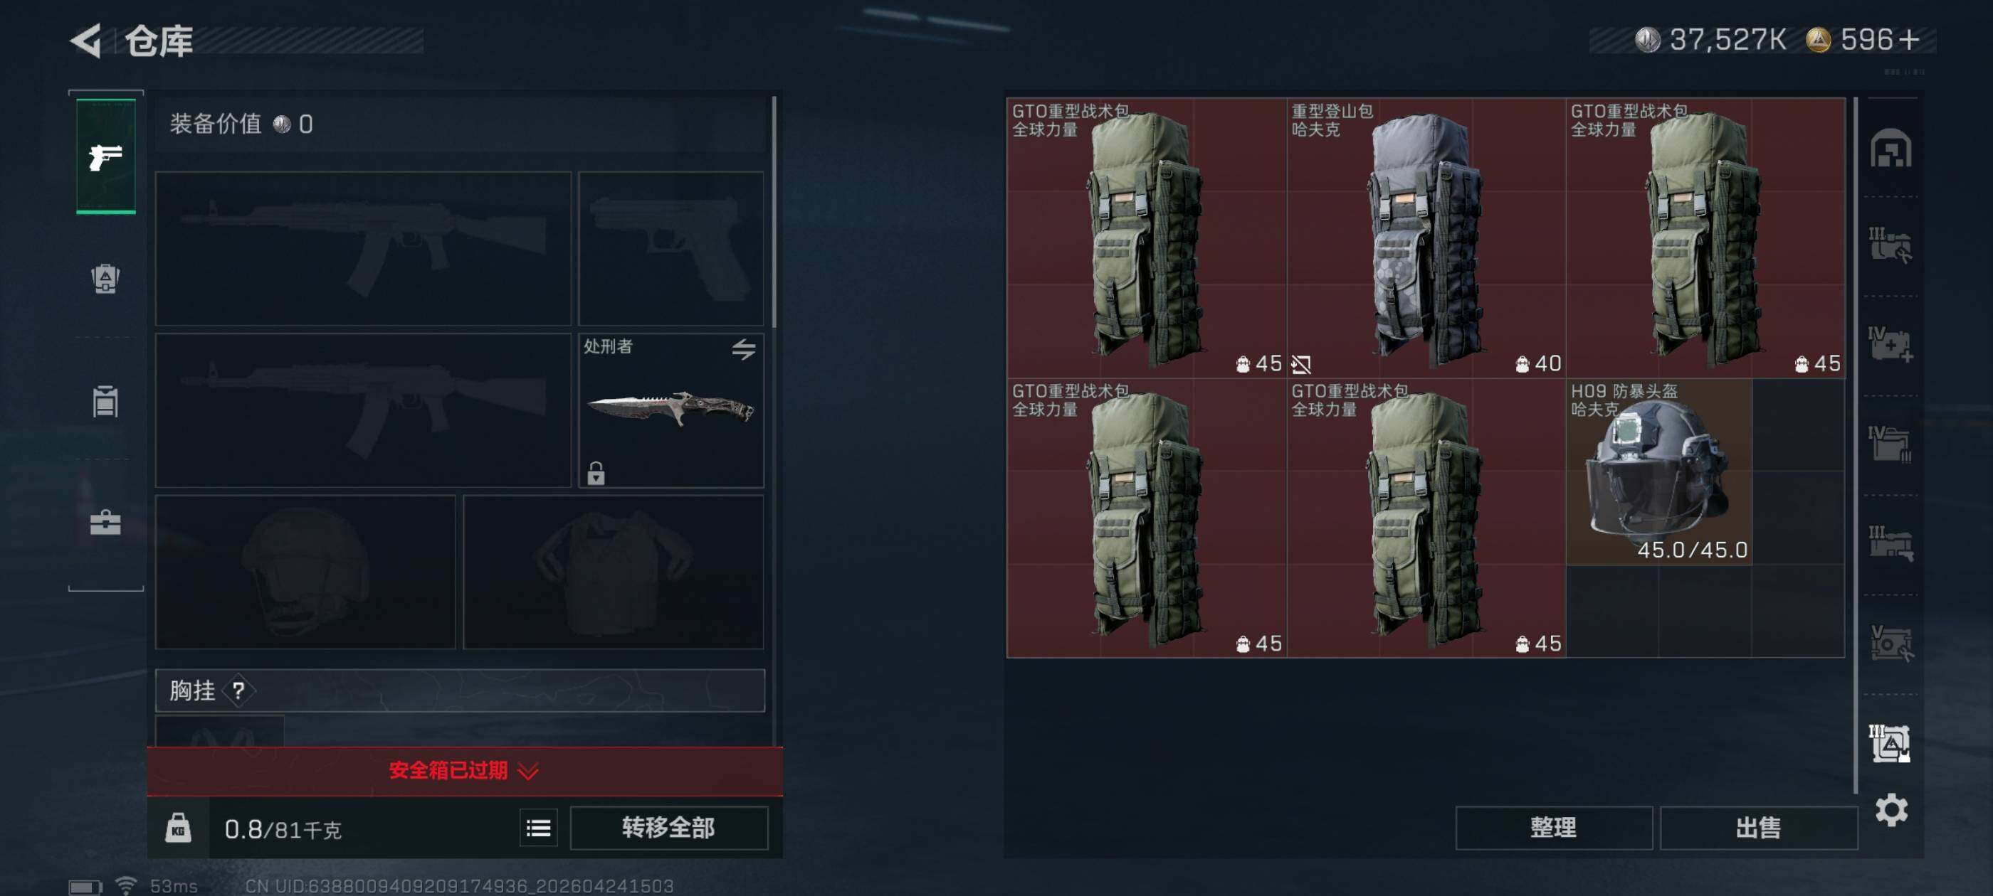The width and height of the screenshot is (1993, 896).
Task: Click the 转移全部 button
Action: click(669, 828)
